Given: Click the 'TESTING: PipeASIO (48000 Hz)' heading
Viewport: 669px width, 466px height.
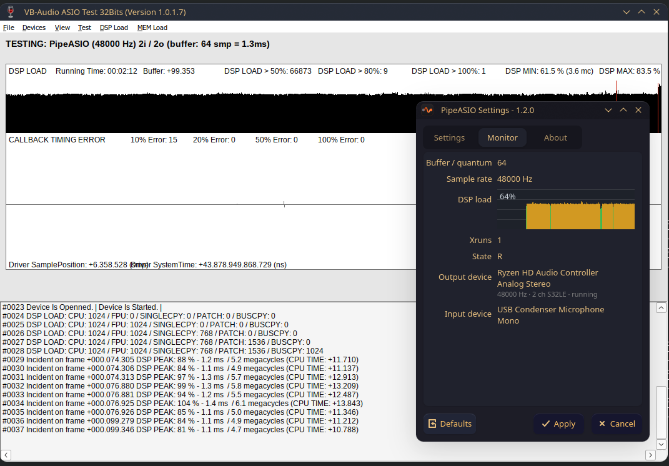Looking at the screenshot, I should point(137,44).
